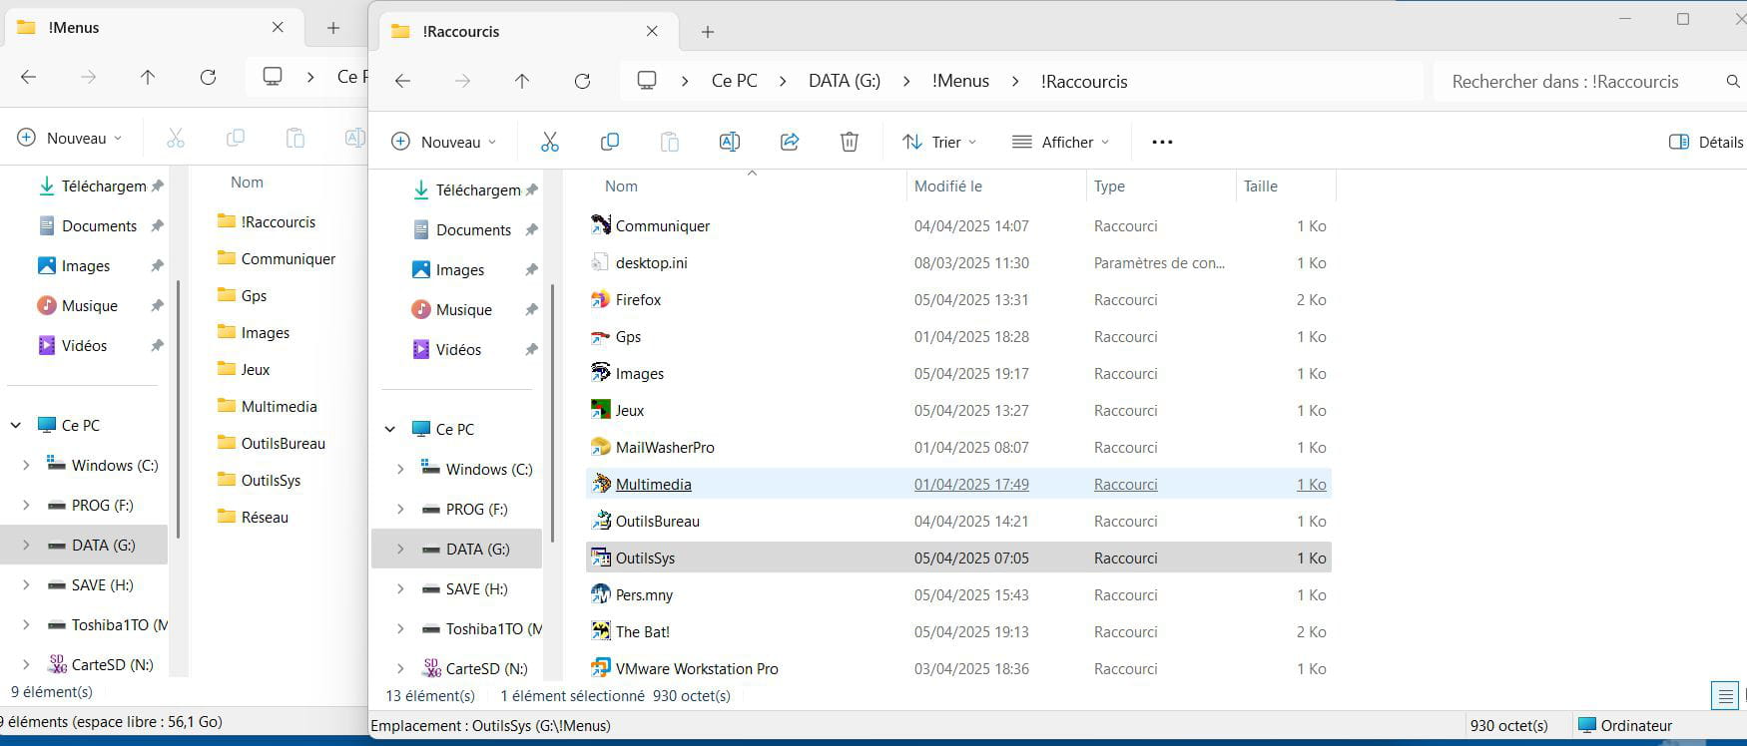Click the Copy icon in !Raccourcis toolbar
1747x746 pixels.
[x=610, y=142]
